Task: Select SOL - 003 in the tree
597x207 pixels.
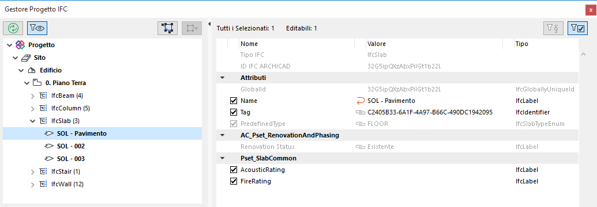Action: pos(71,159)
